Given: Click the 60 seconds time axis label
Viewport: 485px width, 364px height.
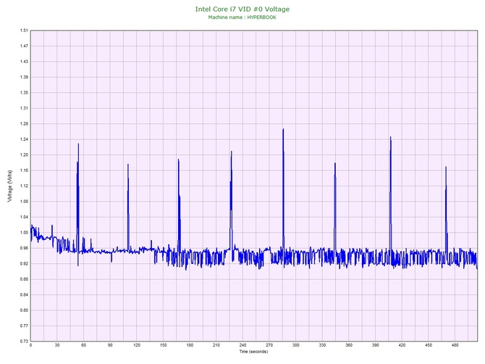Looking at the screenshot, I should (83, 345).
